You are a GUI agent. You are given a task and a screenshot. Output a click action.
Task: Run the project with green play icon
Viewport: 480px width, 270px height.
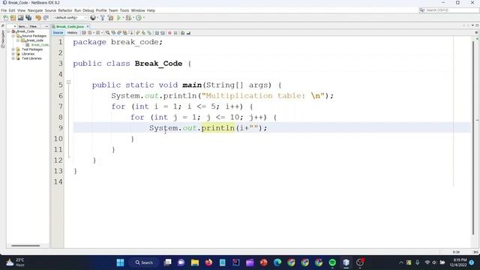tap(118, 18)
